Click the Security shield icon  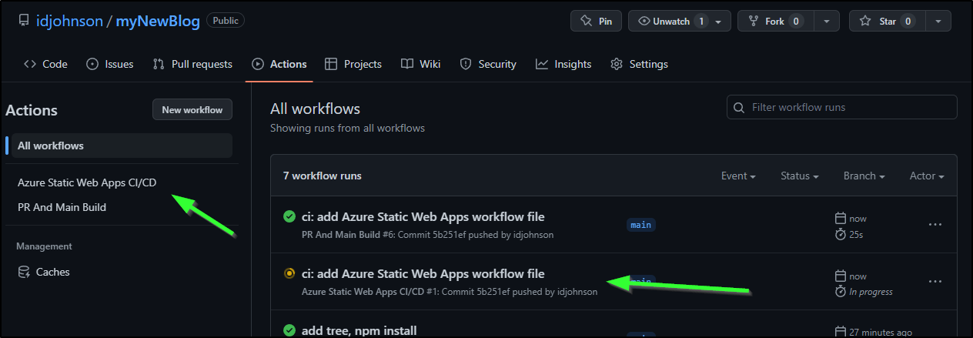[x=466, y=64]
